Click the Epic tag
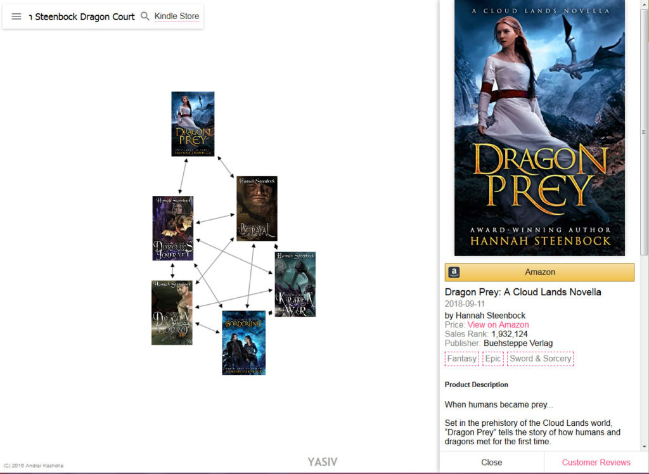This screenshot has width=649, height=474. tap(493, 359)
